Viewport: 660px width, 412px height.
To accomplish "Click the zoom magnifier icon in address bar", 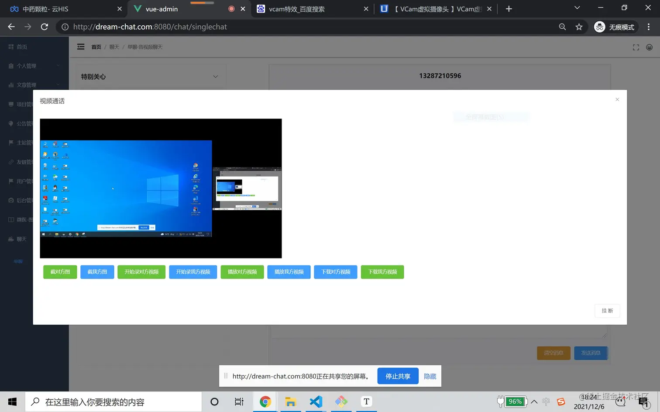I will pyautogui.click(x=562, y=27).
